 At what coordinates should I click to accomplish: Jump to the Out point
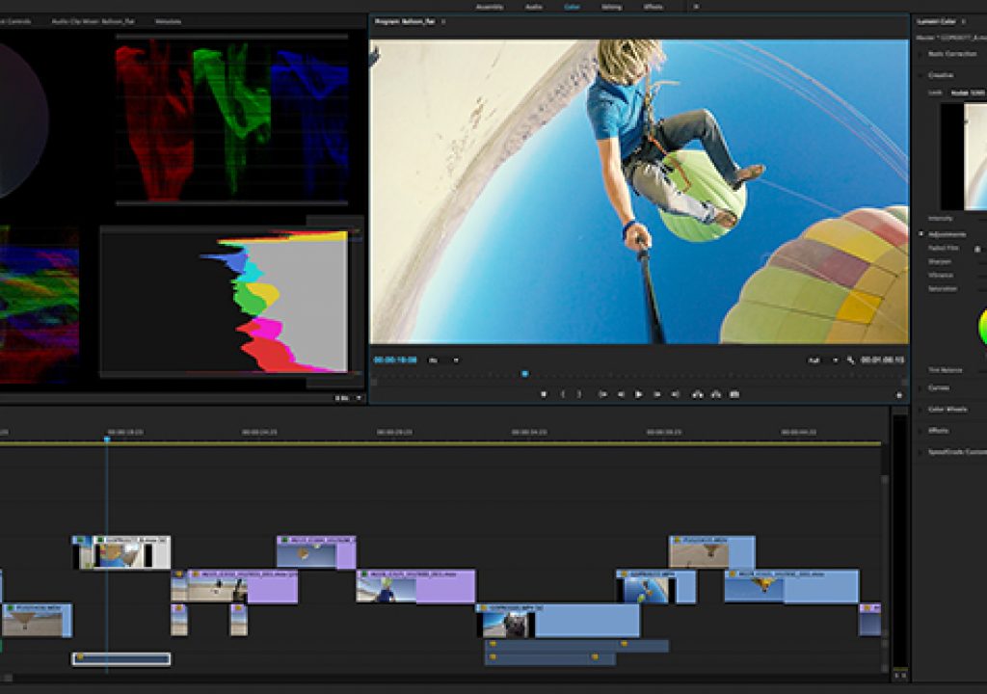(x=675, y=394)
